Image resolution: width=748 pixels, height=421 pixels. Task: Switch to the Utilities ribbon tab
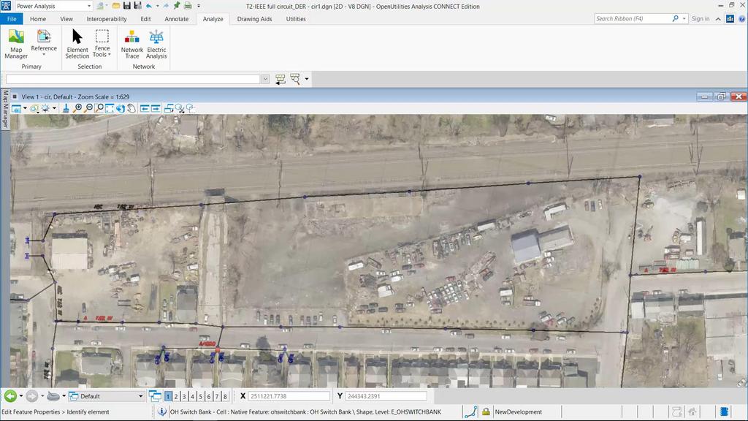296,19
